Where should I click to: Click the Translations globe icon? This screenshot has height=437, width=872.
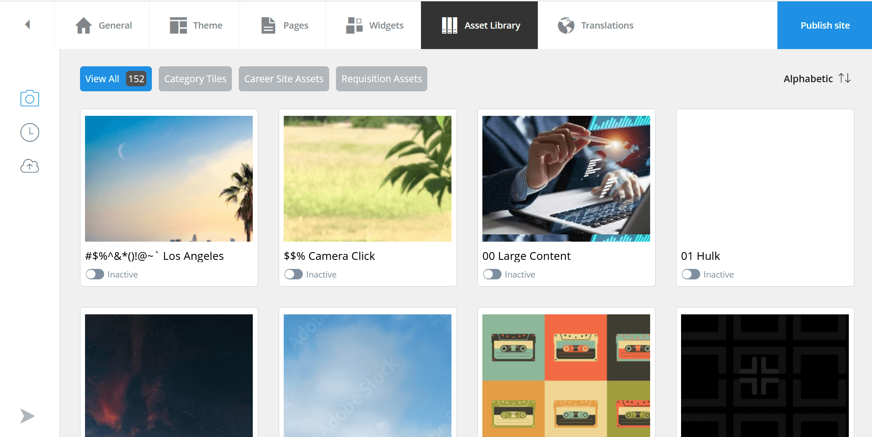point(566,25)
